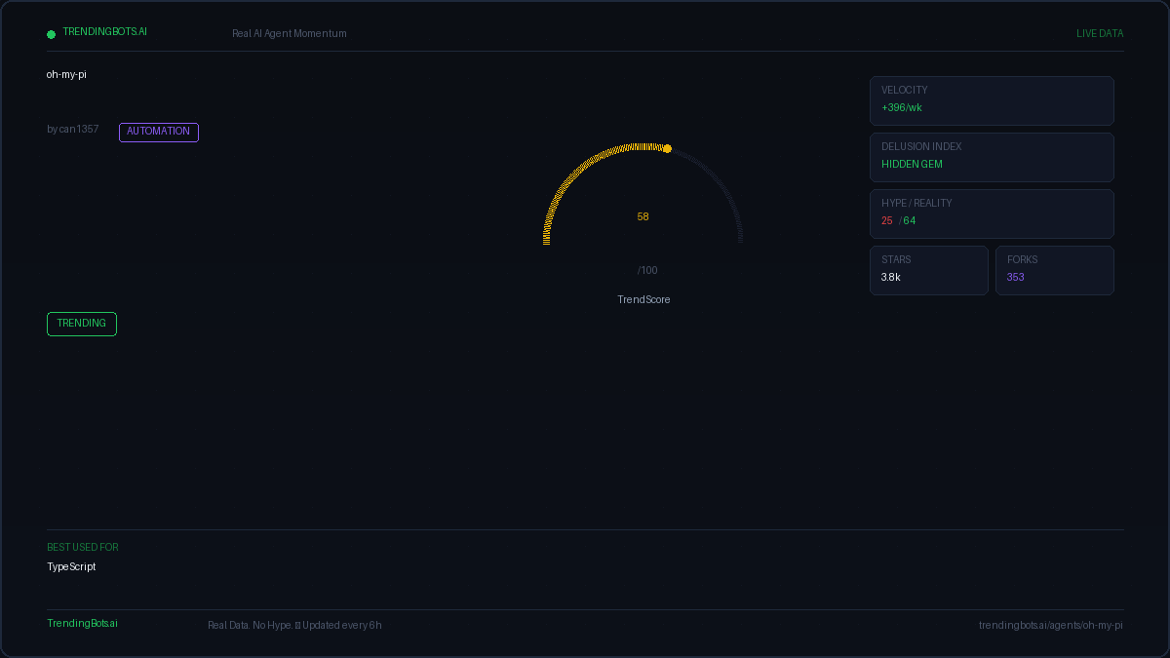Viewport: 1170px width, 658px height.
Task: Open the trendingbots.ai/agents/oh-my-pi URL
Action: [1051, 625]
